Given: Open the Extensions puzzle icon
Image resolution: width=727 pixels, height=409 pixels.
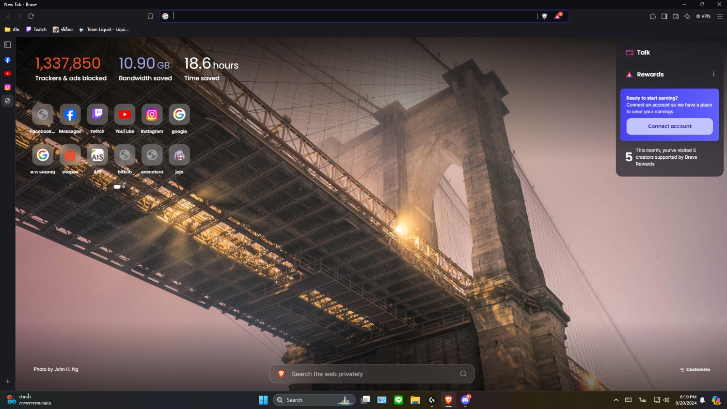Looking at the screenshot, I should click(653, 16).
